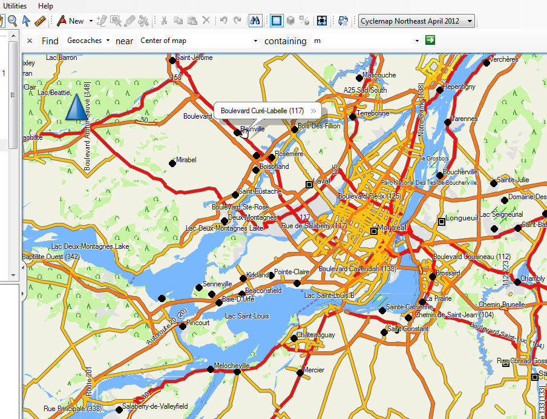Open Find with the binoculars icon

[x=255, y=21]
